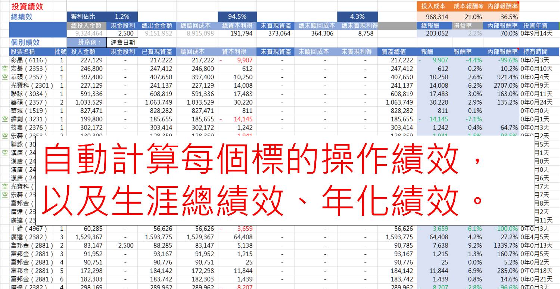Screen dimensions: 560x289
Task: Select the 0年0月21天 holding time cell
Action: click(536, 279)
